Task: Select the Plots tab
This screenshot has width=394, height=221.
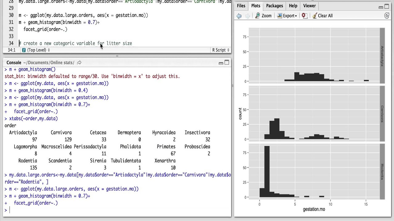Action: click(x=255, y=6)
